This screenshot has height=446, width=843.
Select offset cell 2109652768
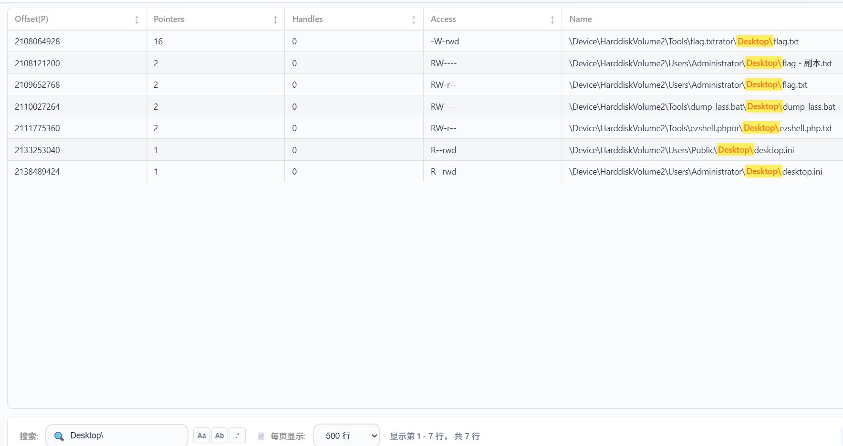coord(37,85)
